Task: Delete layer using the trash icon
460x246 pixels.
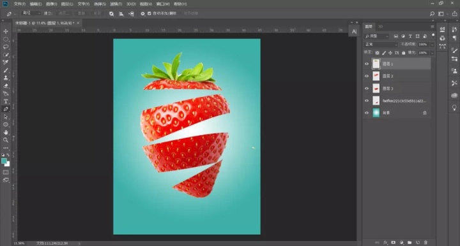Action: [425, 242]
